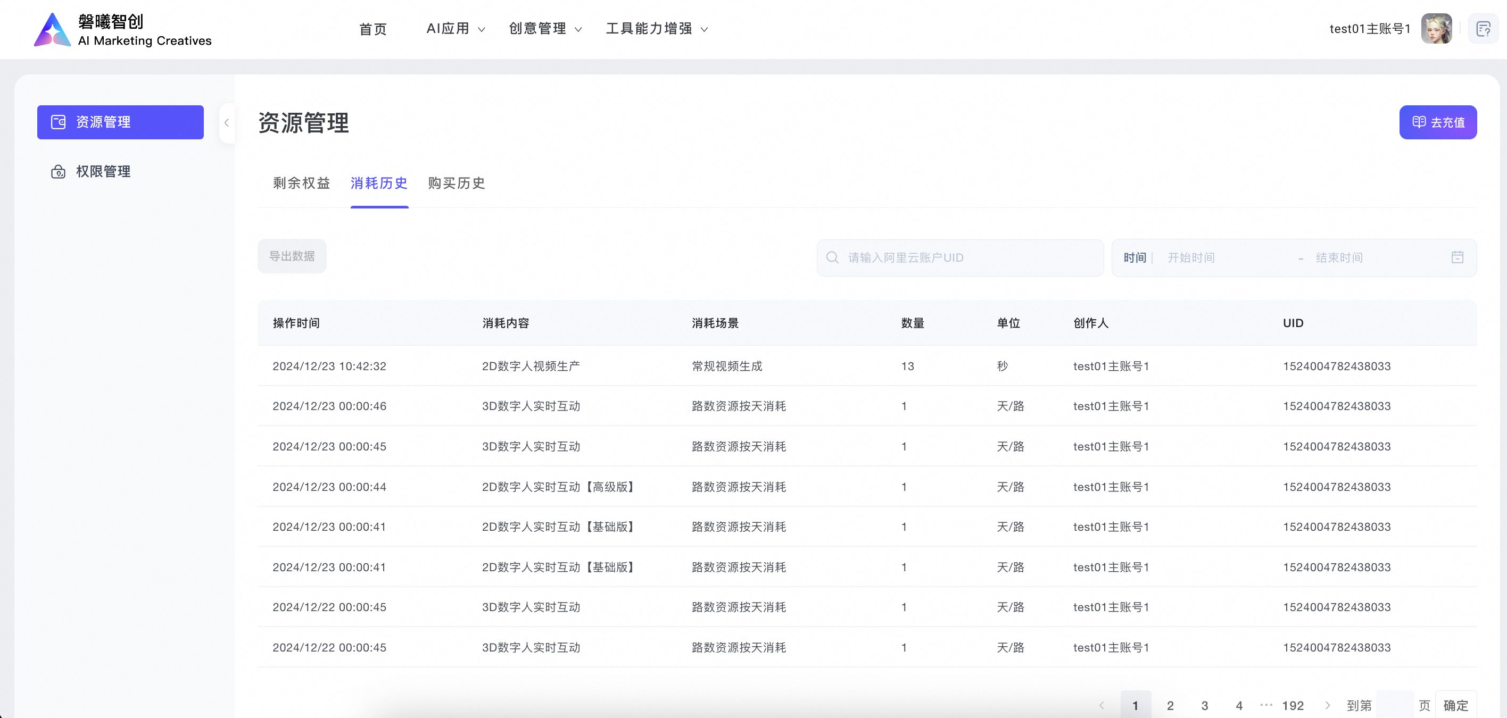
Task: Expand the 工具能力增强 dropdown menu
Action: [657, 29]
